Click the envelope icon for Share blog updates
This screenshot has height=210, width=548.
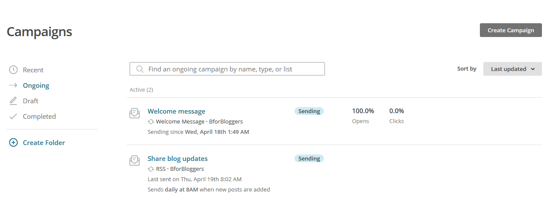point(135,161)
